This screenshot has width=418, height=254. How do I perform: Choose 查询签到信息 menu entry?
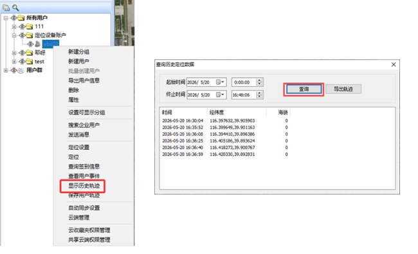pos(84,167)
